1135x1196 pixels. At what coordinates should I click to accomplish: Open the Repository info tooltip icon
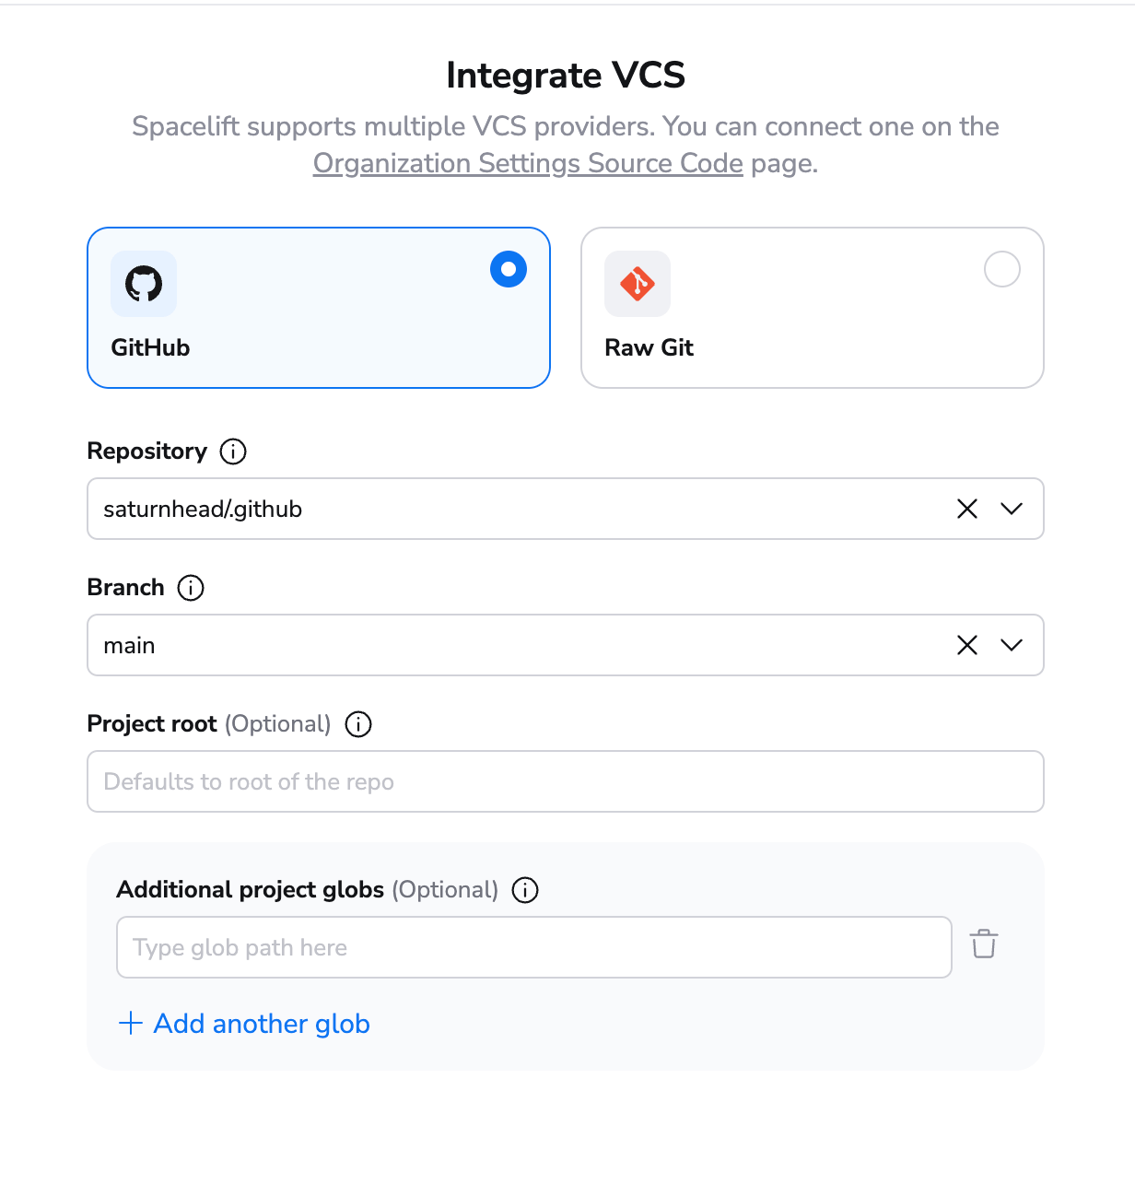(234, 451)
